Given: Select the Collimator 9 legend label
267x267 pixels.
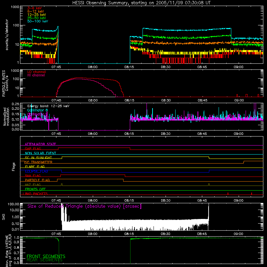Looking at the screenshot, I should click(x=37, y=114).
